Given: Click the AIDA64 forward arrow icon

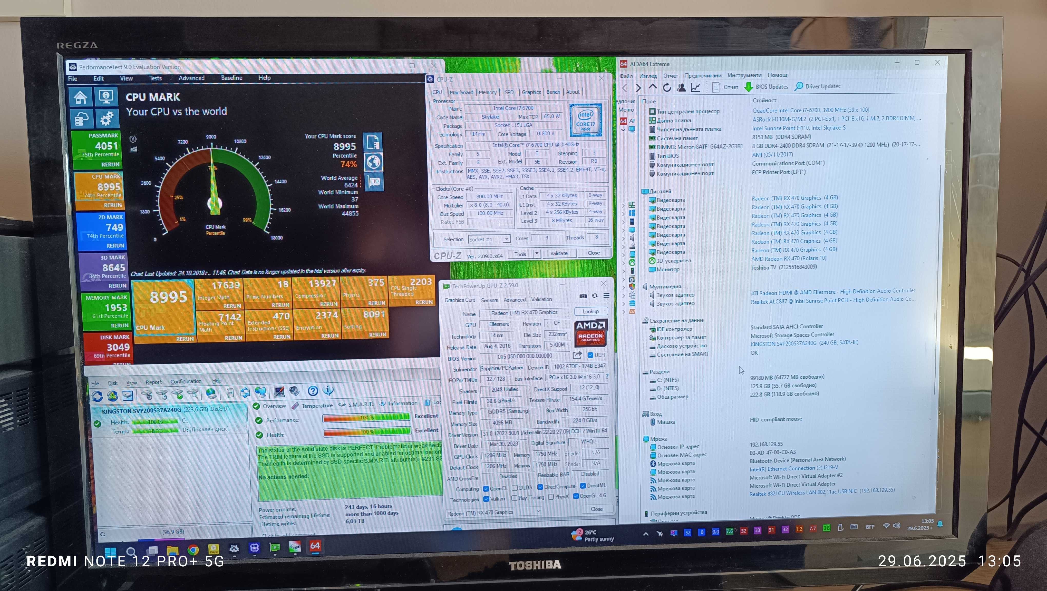Looking at the screenshot, I should coord(638,88).
